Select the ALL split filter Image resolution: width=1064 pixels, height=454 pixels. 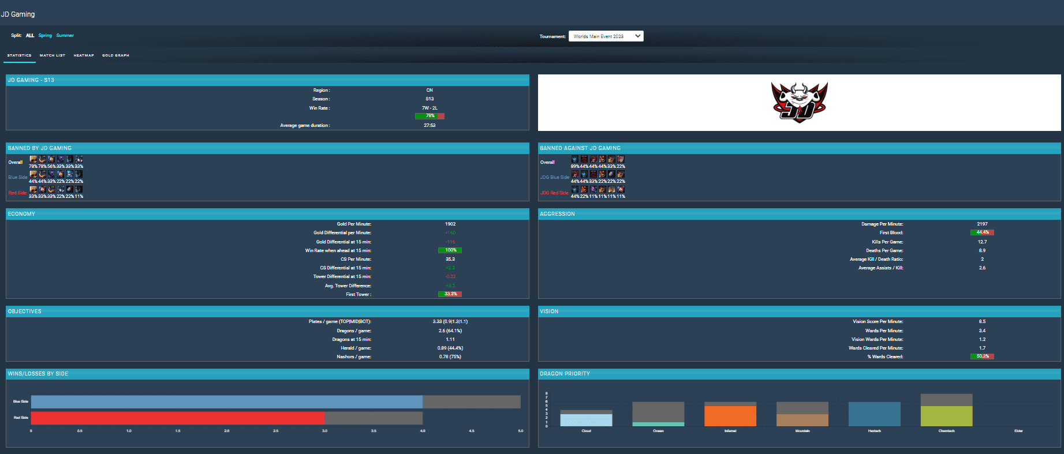coord(30,36)
